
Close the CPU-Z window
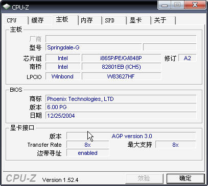tap(195, 5)
